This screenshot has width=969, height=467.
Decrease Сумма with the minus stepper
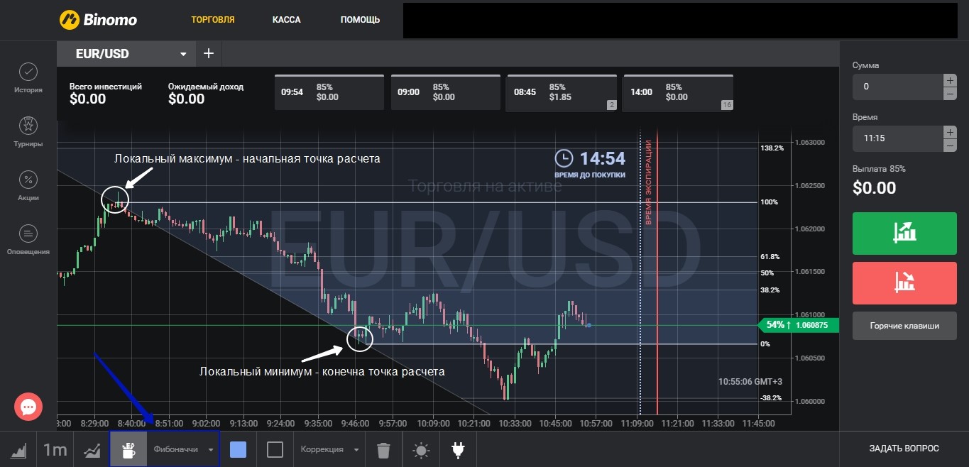pos(950,94)
